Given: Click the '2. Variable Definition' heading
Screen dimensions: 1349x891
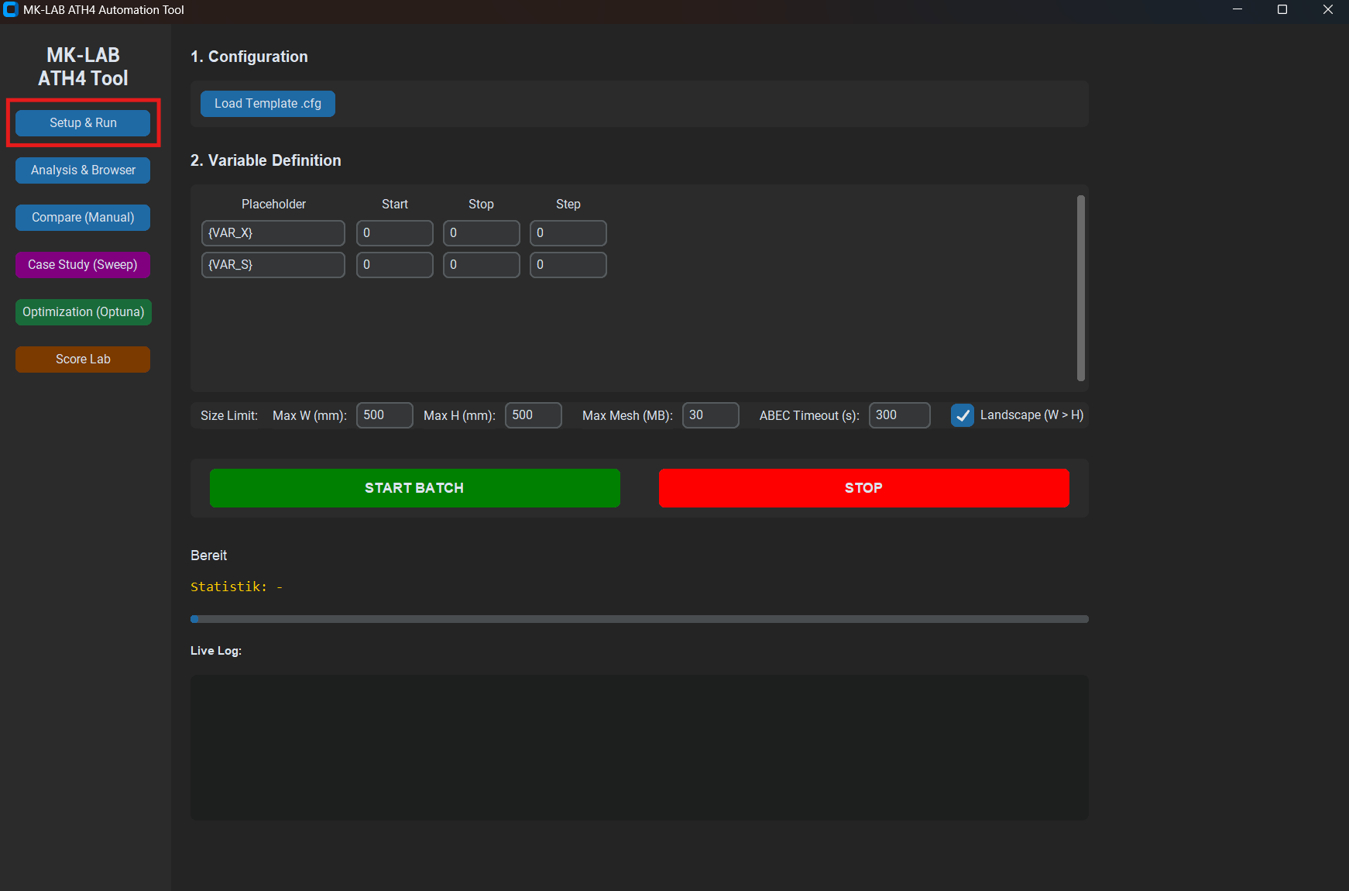Looking at the screenshot, I should click(x=266, y=160).
